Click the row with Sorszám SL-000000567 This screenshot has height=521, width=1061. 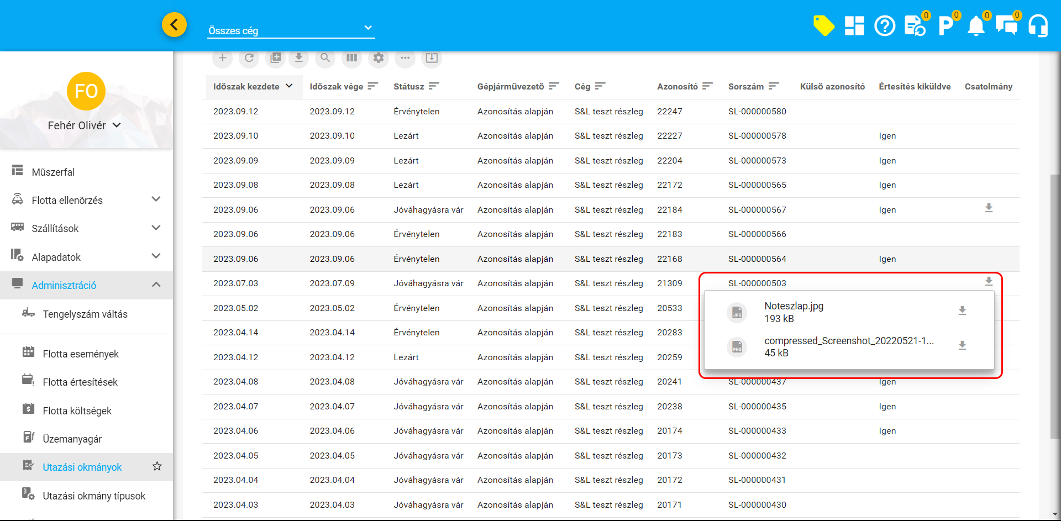coord(757,210)
